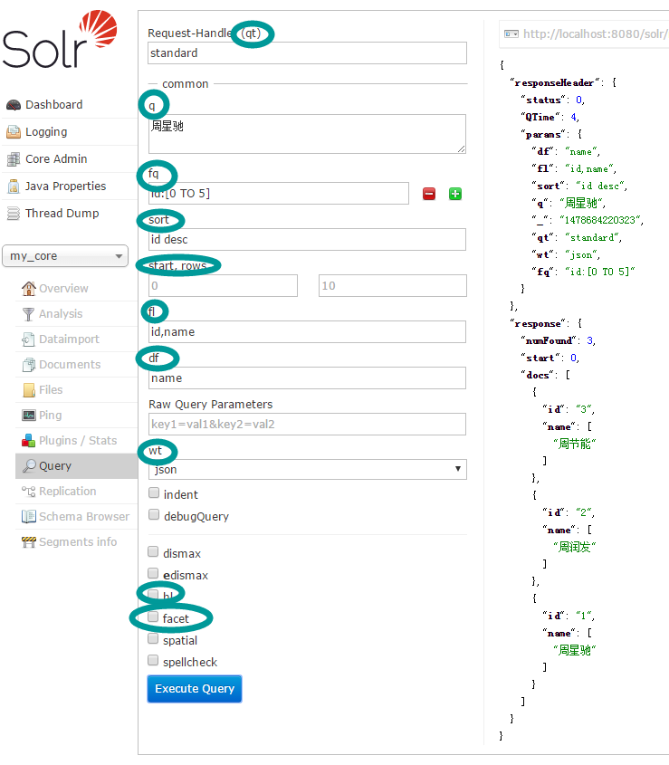669x765 pixels.
Task: Click the df field containing name
Action: [308, 378]
